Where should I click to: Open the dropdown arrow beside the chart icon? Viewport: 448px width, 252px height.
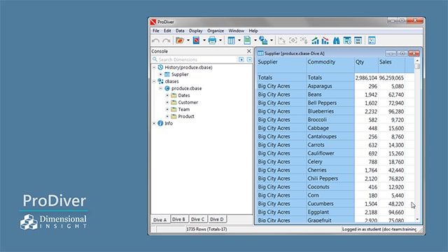[x=272, y=41]
